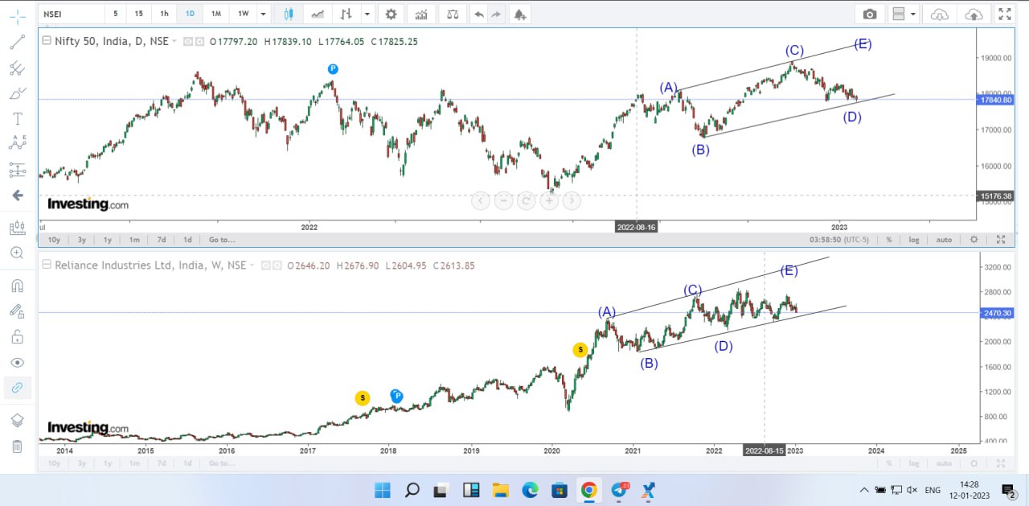Toggle lock all drawing tools
Viewport: 1029px width, 506px height.
click(x=18, y=336)
